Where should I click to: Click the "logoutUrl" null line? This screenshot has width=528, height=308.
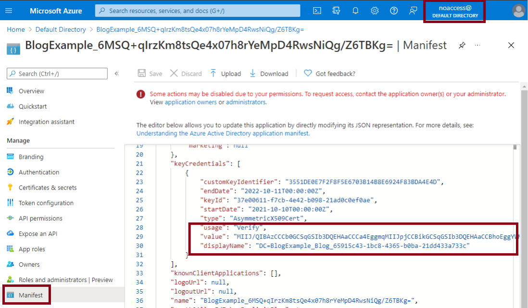click(203, 292)
